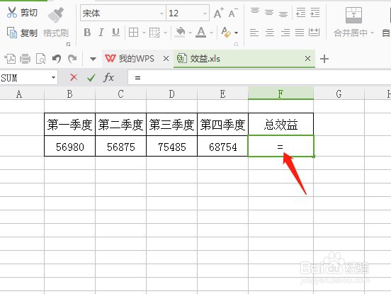The image size is (391, 294).
Task: Add a new document tab
Action: 324,59
